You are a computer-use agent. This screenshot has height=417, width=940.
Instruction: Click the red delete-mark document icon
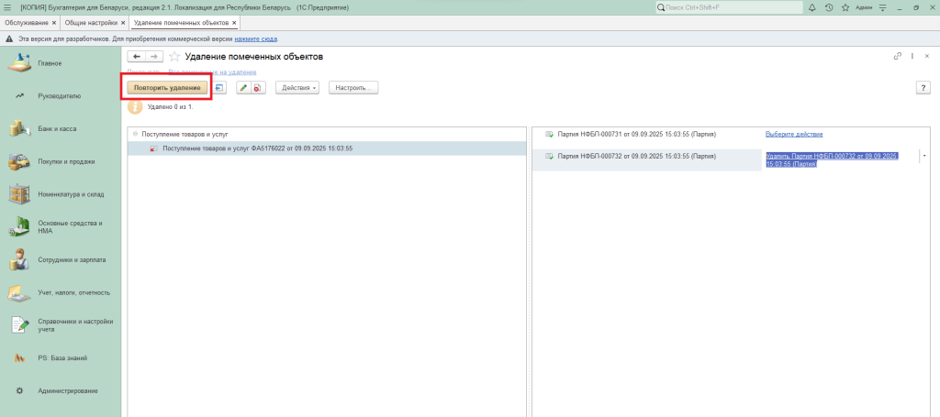257,88
